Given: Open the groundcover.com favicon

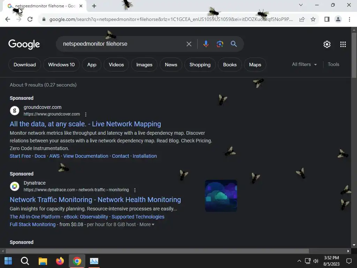Looking at the screenshot, I should pyautogui.click(x=15, y=111).
